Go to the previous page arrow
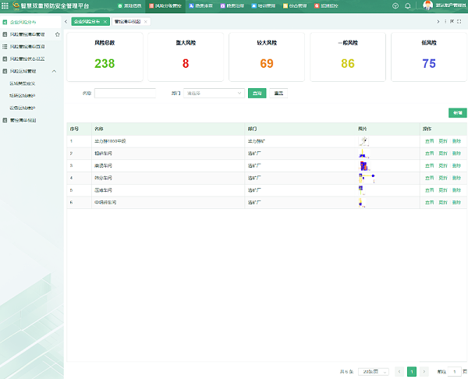Viewport: 468px width, 379px height. click(399, 371)
